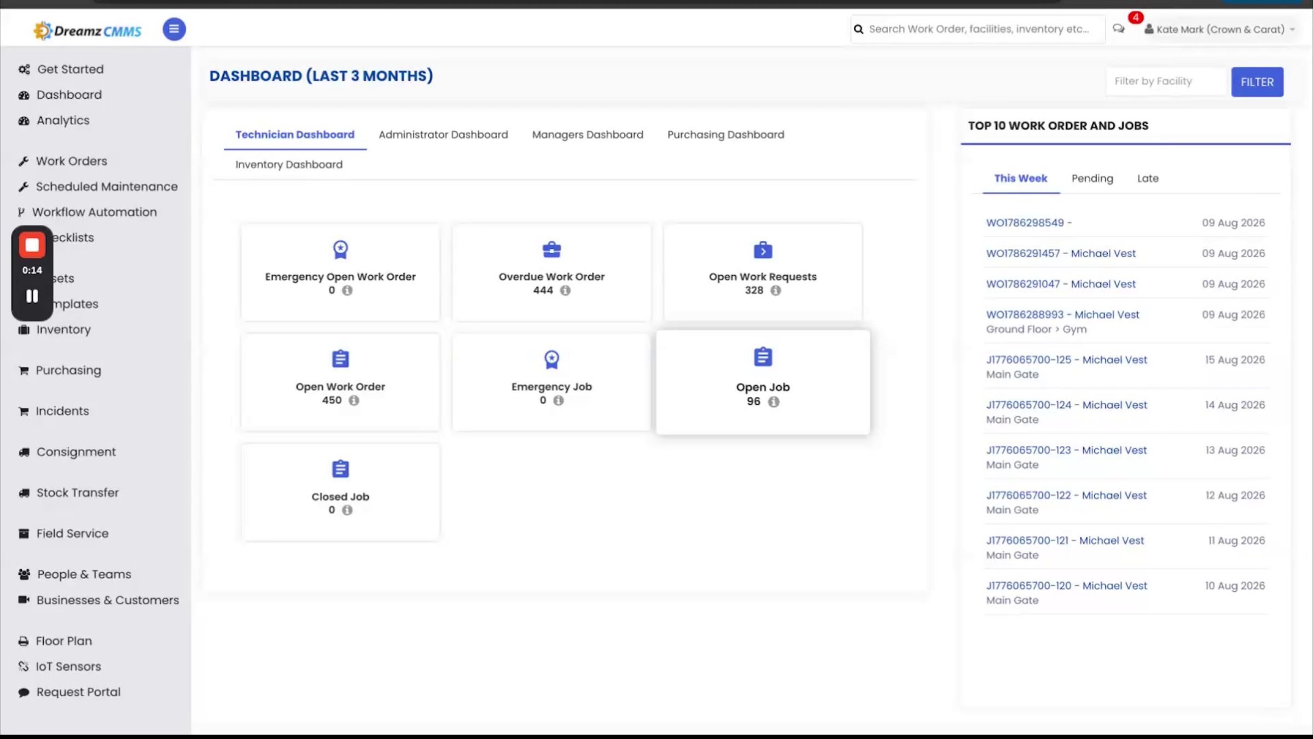Image resolution: width=1313 pixels, height=739 pixels.
Task: Click info icon next to Overdue Work Order count
Action: click(x=565, y=291)
